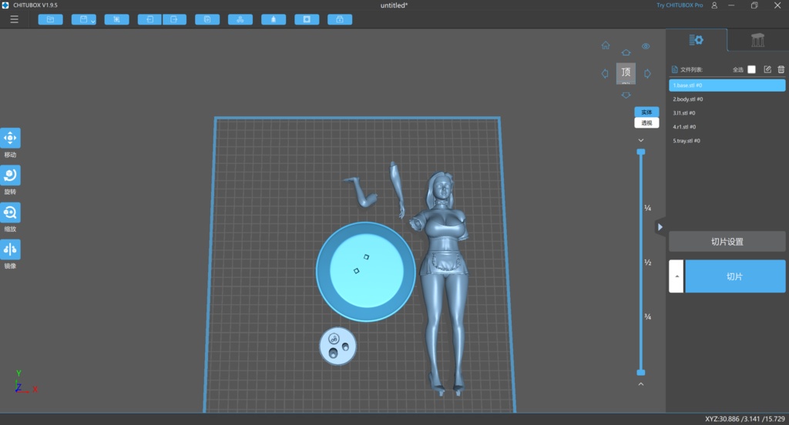Open slice settings (切片设置) button

click(727, 242)
